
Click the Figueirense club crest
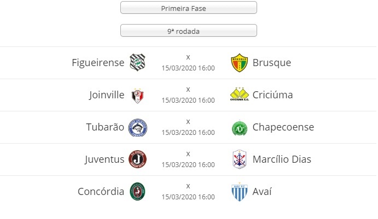(x=137, y=62)
